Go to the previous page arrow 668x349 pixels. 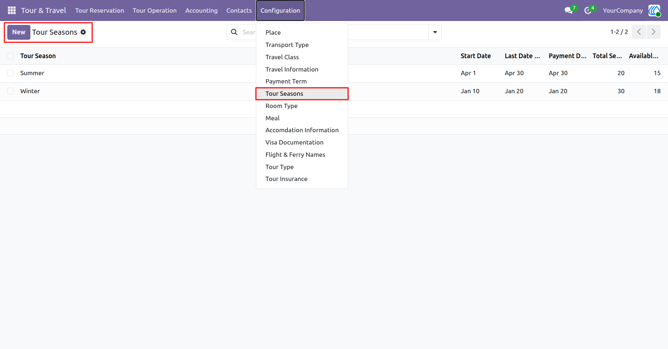pos(639,32)
